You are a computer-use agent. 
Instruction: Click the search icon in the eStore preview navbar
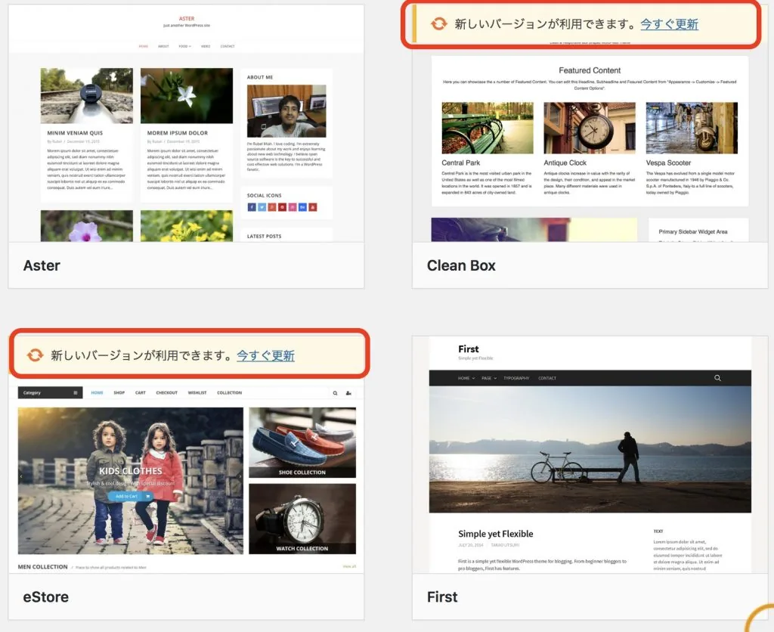pyautogui.click(x=335, y=393)
